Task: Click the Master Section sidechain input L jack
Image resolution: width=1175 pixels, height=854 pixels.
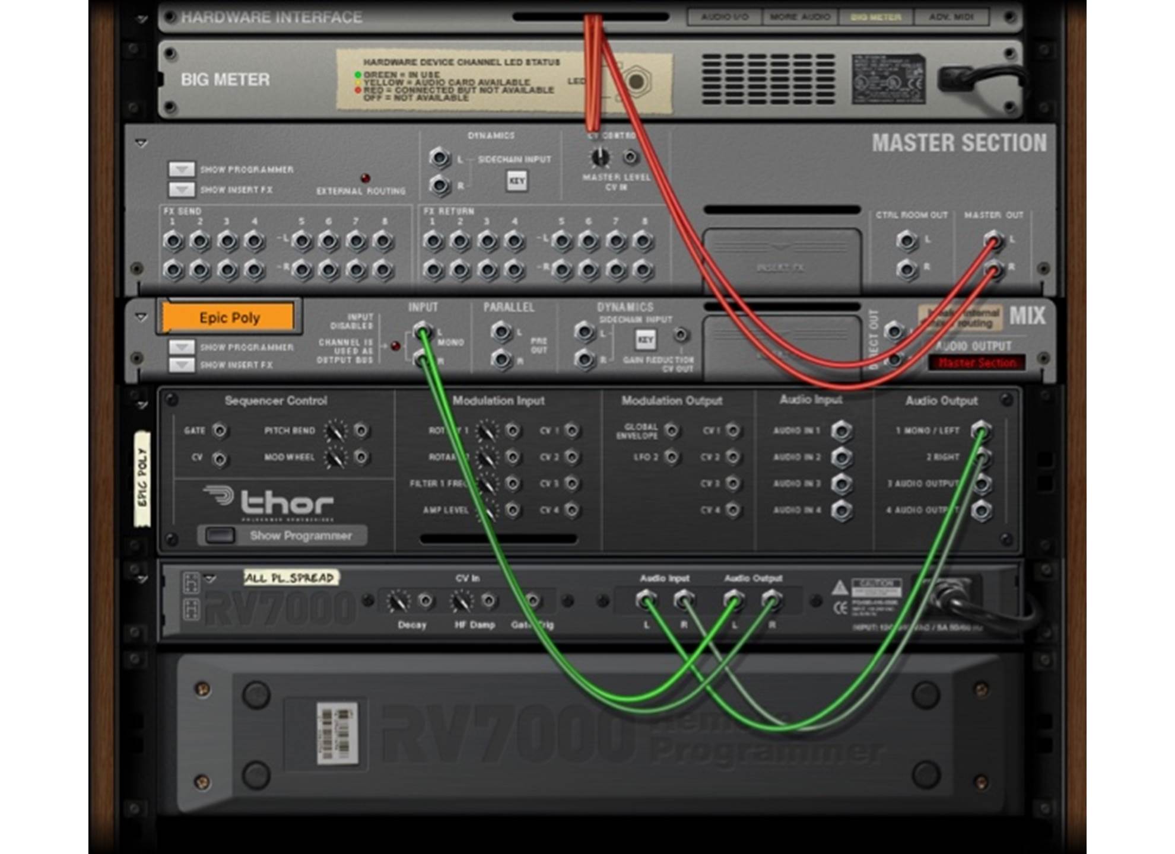Action: (440, 158)
